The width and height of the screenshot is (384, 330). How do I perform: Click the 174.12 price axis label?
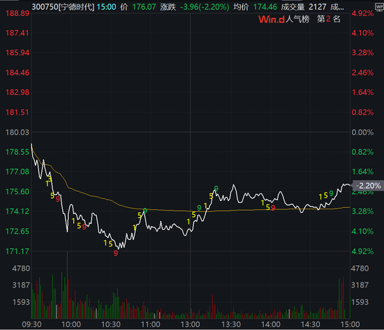pyautogui.click(x=17, y=211)
